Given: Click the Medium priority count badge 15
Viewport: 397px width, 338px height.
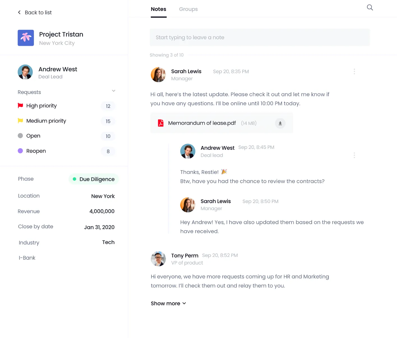Looking at the screenshot, I should [x=108, y=121].
